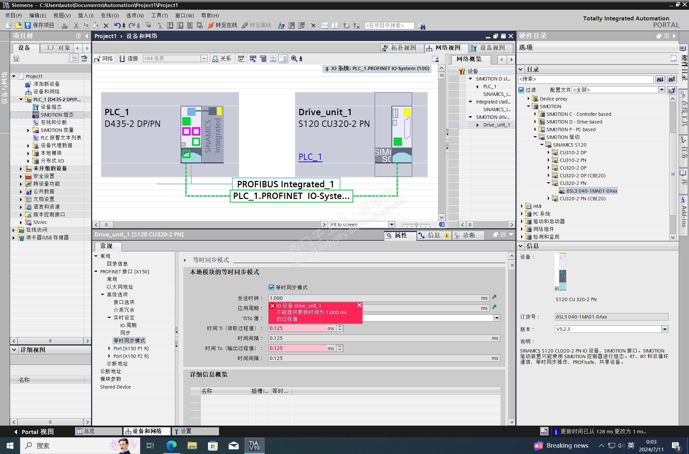Toggle the Filter checkbox in hardware catalog
Screen dimensions: 689x454
[521, 90]
